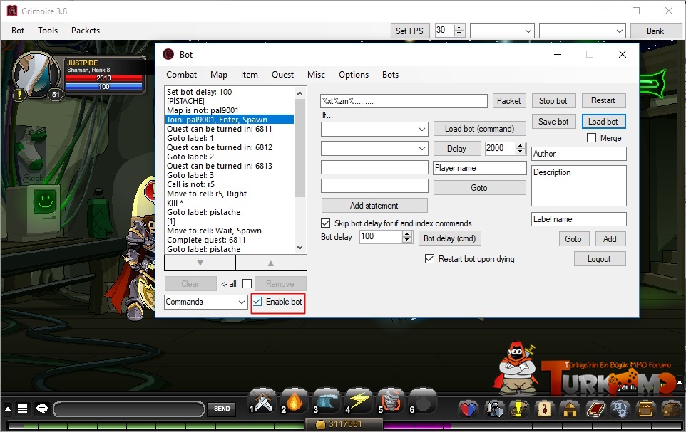Open the treasure chest icon in game menu
Screen dimensions: 686x432
click(x=646, y=409)
